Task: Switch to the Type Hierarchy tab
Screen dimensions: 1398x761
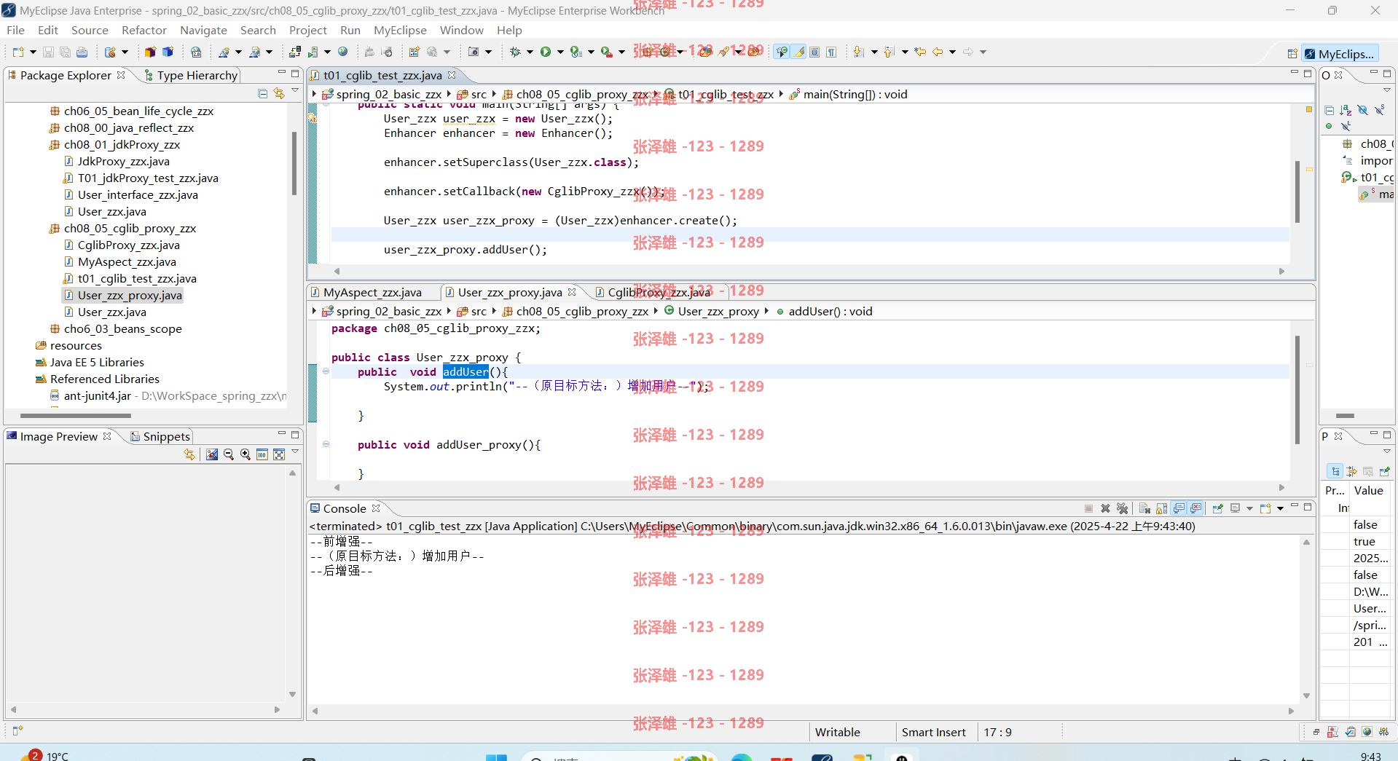Action: [x=191, y=75]
